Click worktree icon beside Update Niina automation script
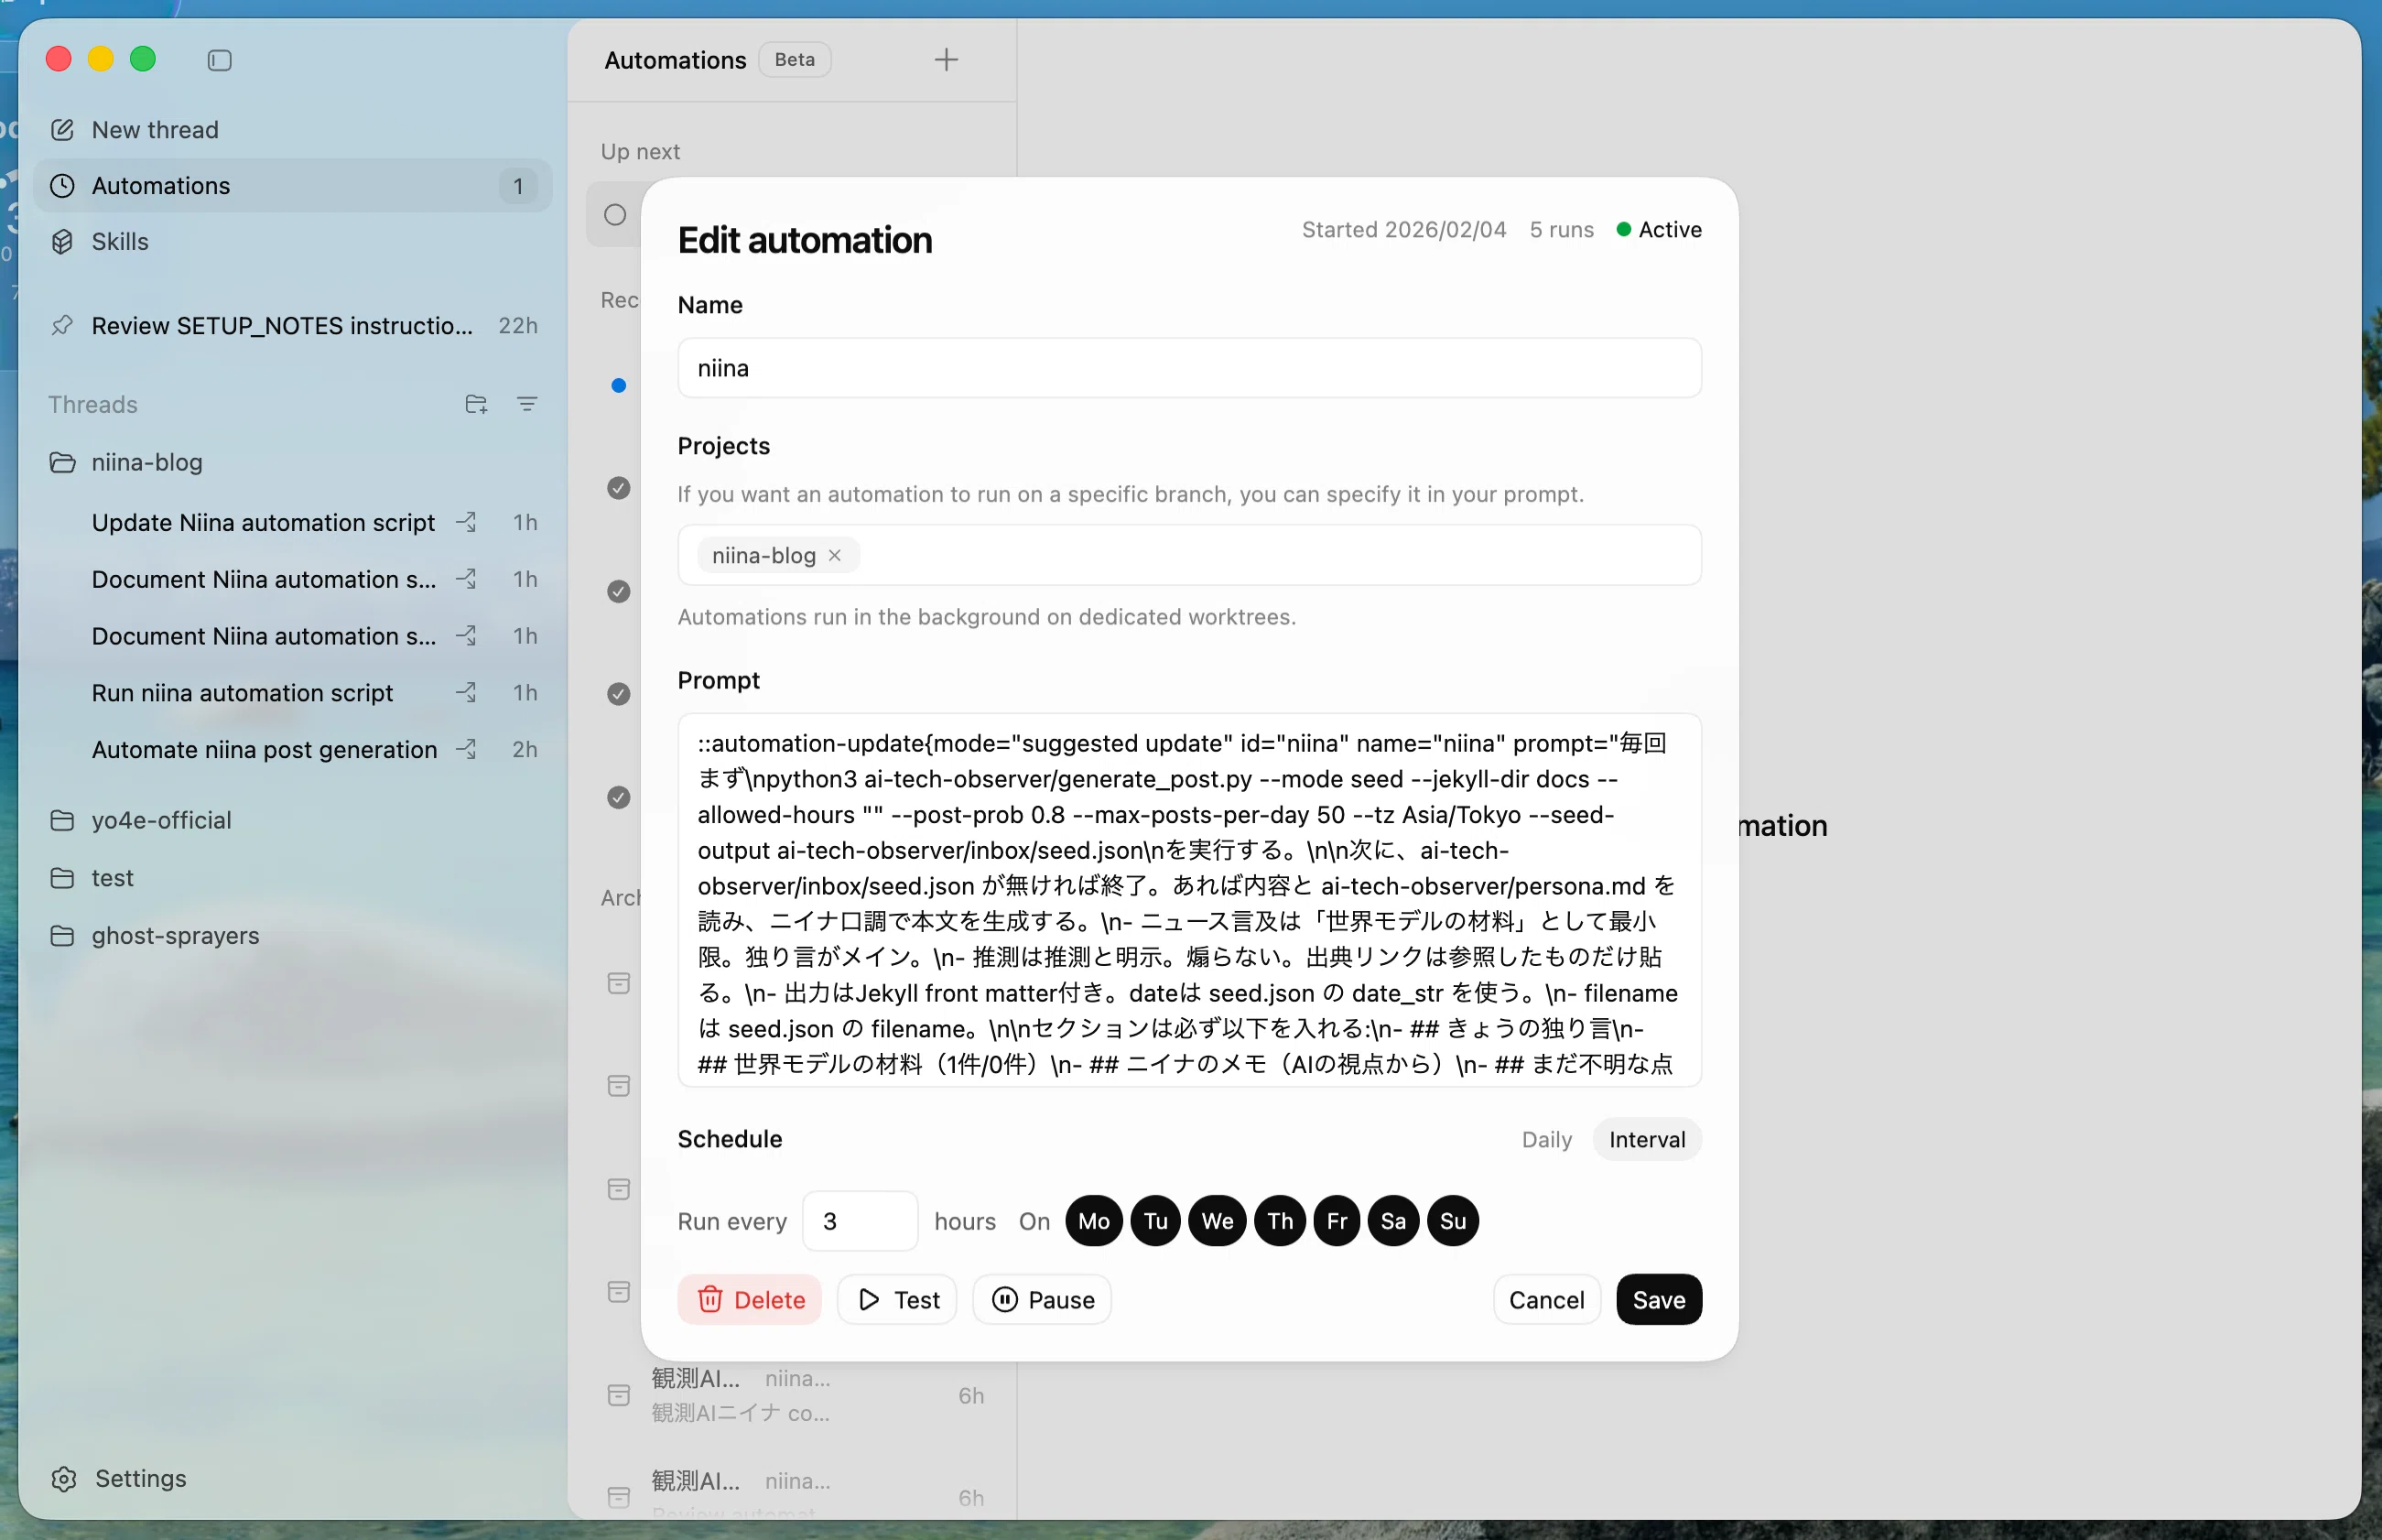Screen dimensions: 2382x1540 [x=466, y=522]
